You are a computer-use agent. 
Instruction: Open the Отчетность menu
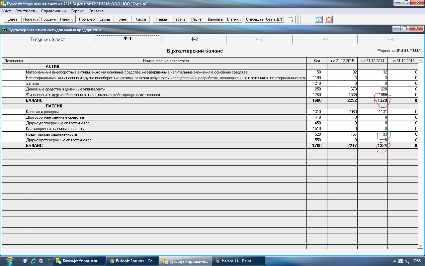[26, 11]
